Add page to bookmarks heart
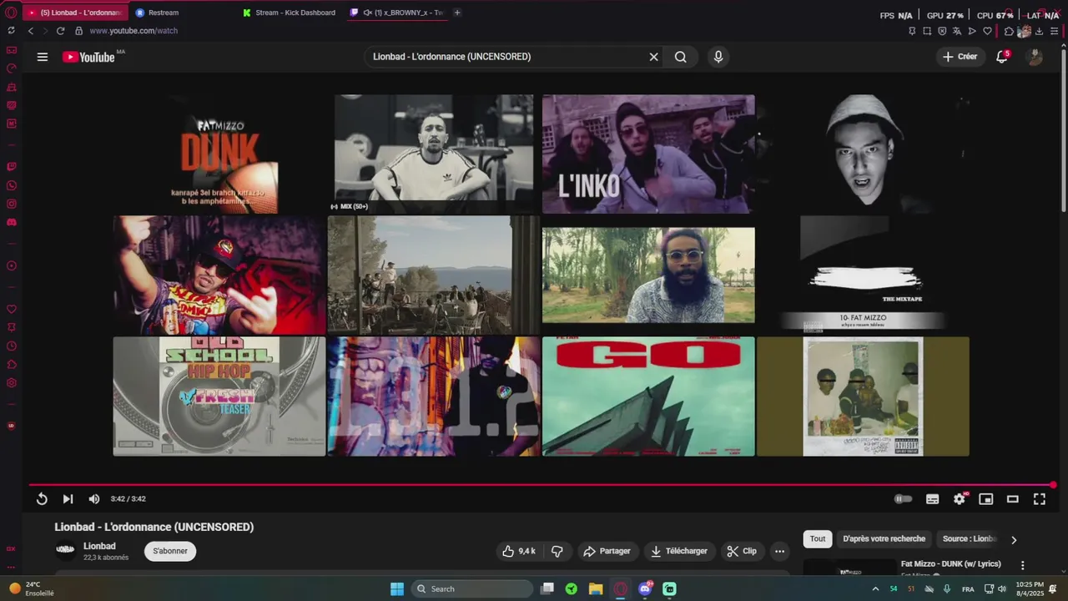This screenshot has height=601, width=1068. pos(987,31)
